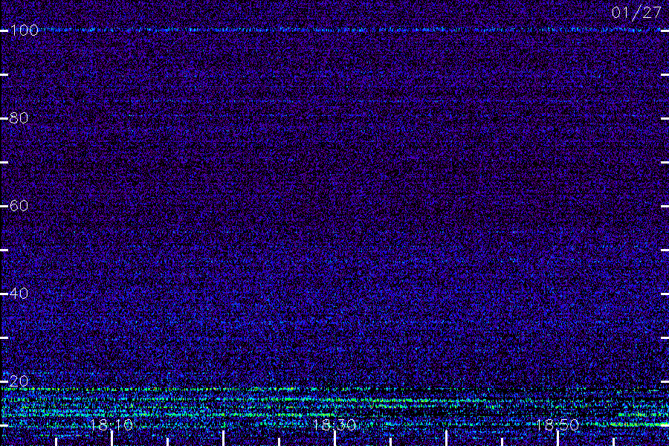The width and height of the screenshot is (669, 446).
Task: Click the 01/27 date label
Action: 636,13
